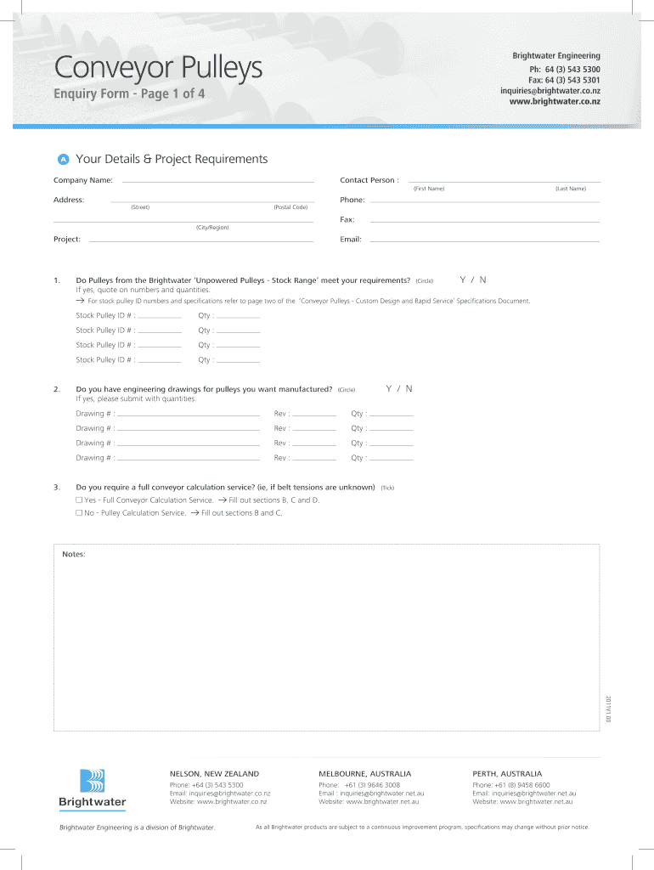Click the first Rev field

tap(313, 413)
